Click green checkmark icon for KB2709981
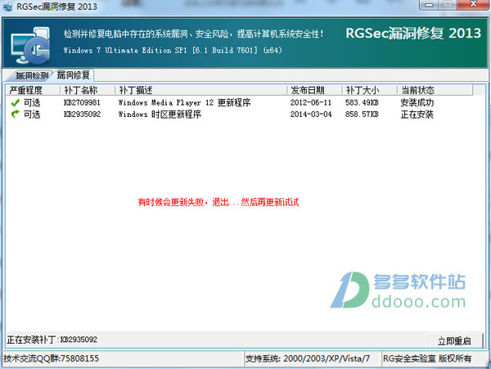The image size is (491, 369). click(15, 102)
